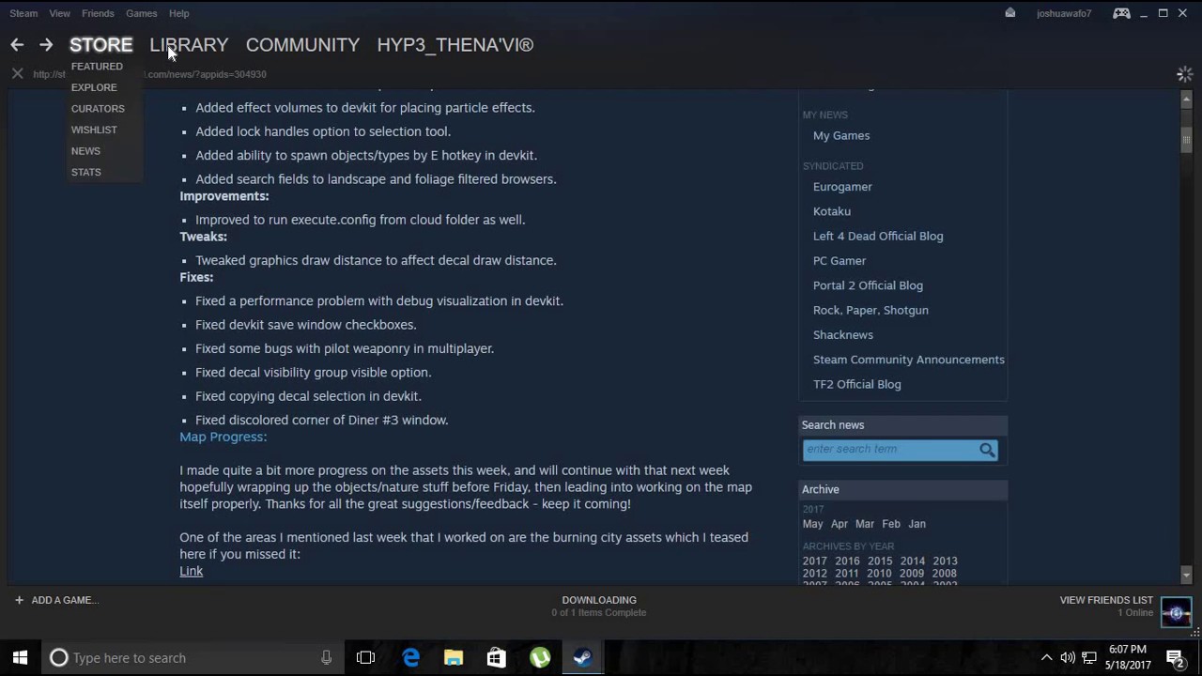The height and width of the screenshot is (676, 1202).
Task: Open Portal 2 Official Blog
Action: 868,285
